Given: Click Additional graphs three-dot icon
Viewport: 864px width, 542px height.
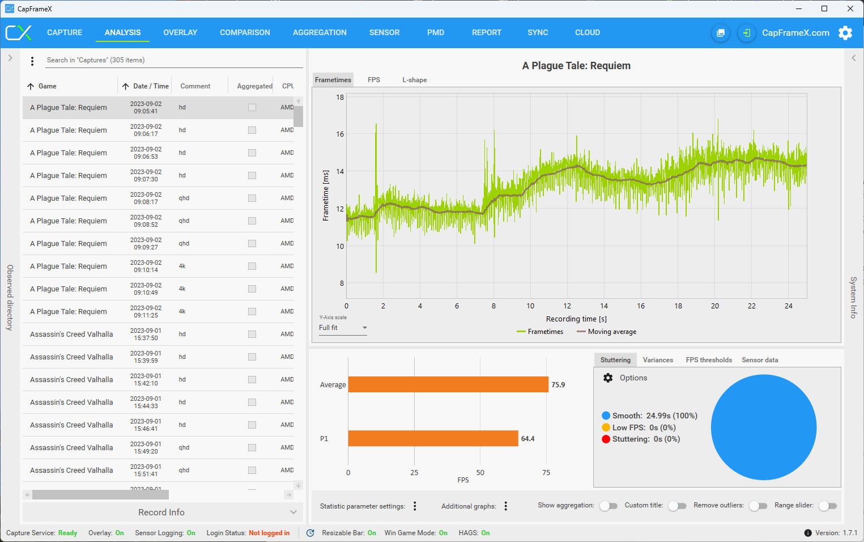Looking at the screenshot, I should pos(506,506).
